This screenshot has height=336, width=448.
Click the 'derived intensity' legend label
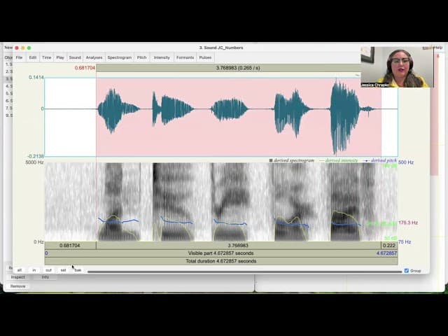tap(342, 160)
